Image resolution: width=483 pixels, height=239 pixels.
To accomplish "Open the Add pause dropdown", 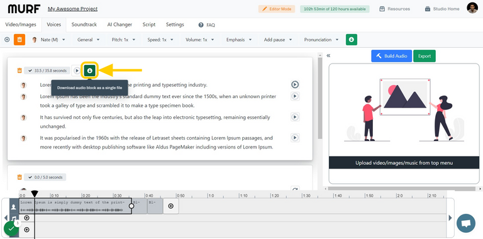I will 278,40.
